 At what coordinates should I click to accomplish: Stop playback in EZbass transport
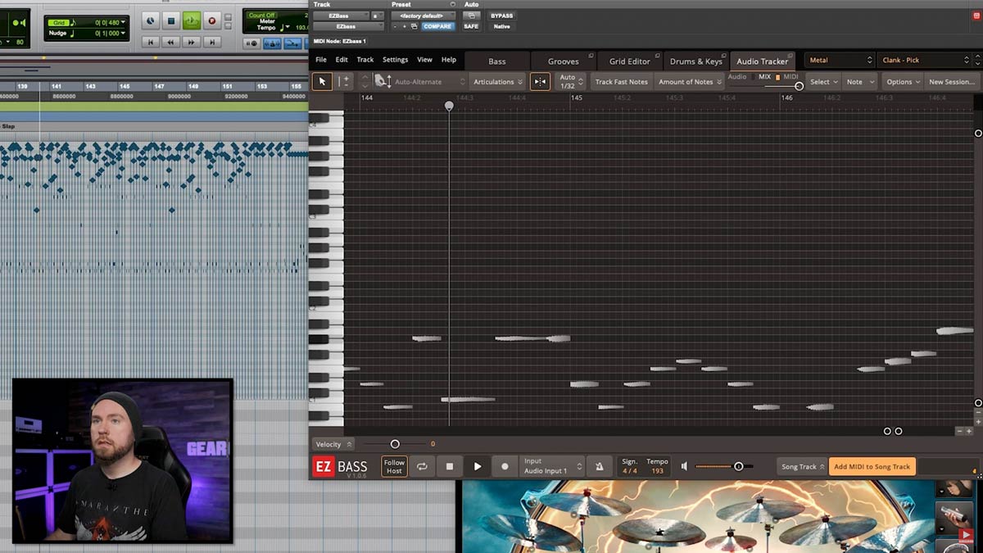click(450, 467)
